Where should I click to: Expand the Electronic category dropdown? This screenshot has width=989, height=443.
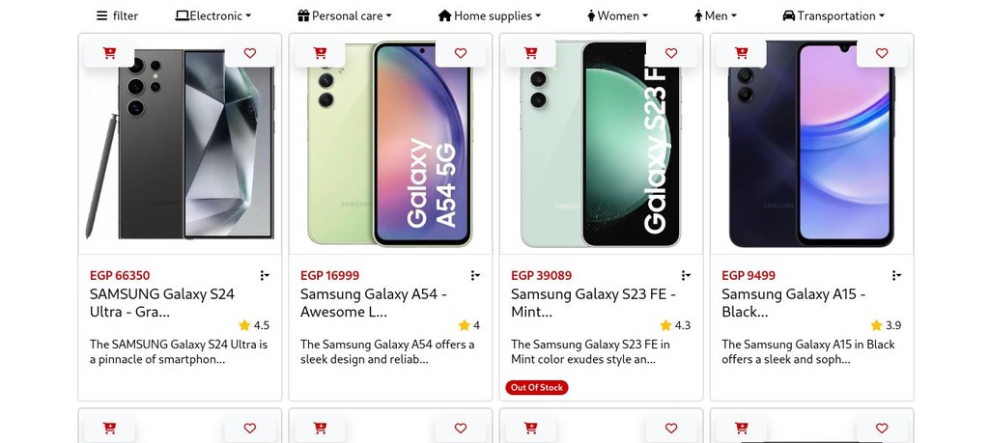pyautogui.click(x=213, y=15)
